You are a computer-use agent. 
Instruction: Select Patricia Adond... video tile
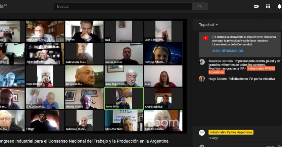click(163, 54)
